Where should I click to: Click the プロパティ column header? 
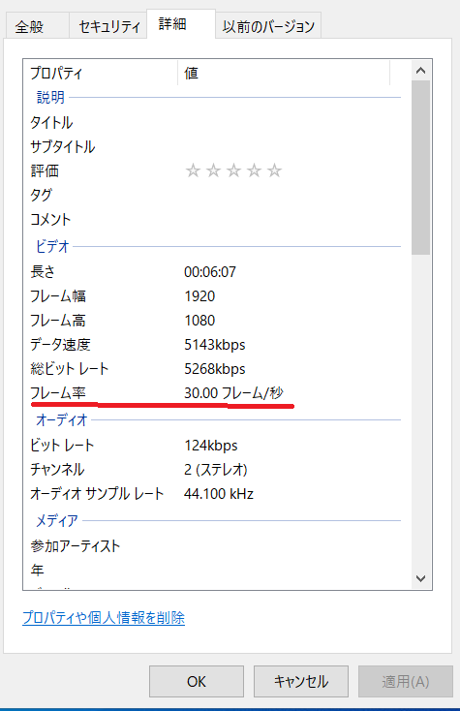coord(101,73)
